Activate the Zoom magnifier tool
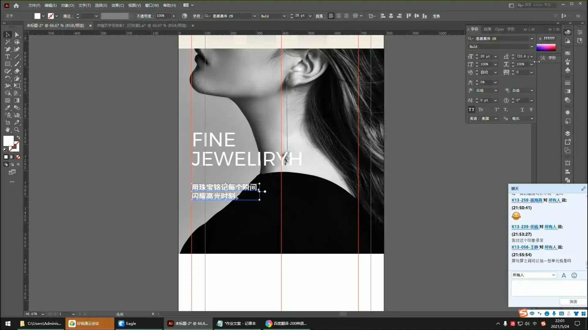The image size is (588, 330). click(x=17, y=130)
